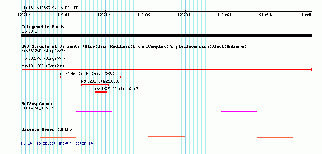Select the red esv1010266 loss line
This screenshot has width=322, height=154.
point(166,70)
